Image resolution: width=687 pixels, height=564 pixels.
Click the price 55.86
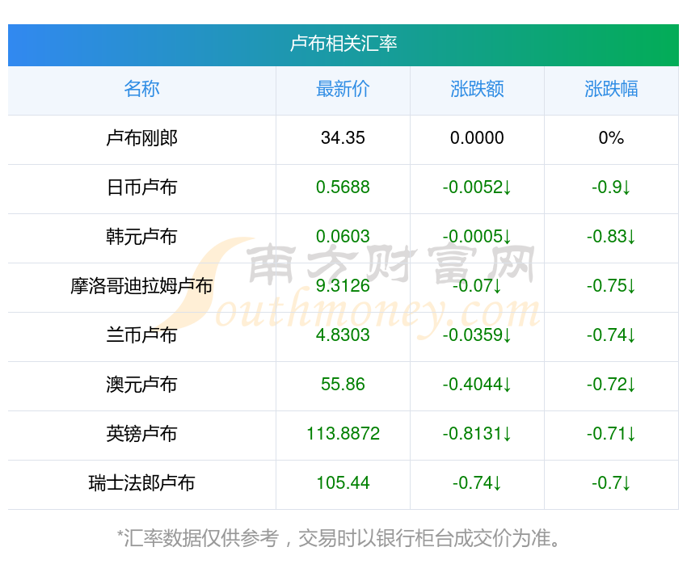click(x=343, y=385)
